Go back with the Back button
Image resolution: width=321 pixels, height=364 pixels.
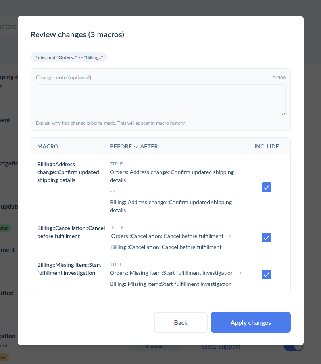point(181,322)
